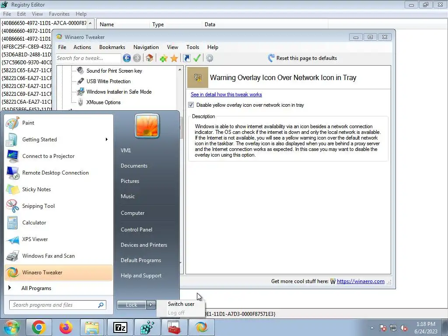
Task: Open the shutdown options arrow beside Lock
Action: 151,305
